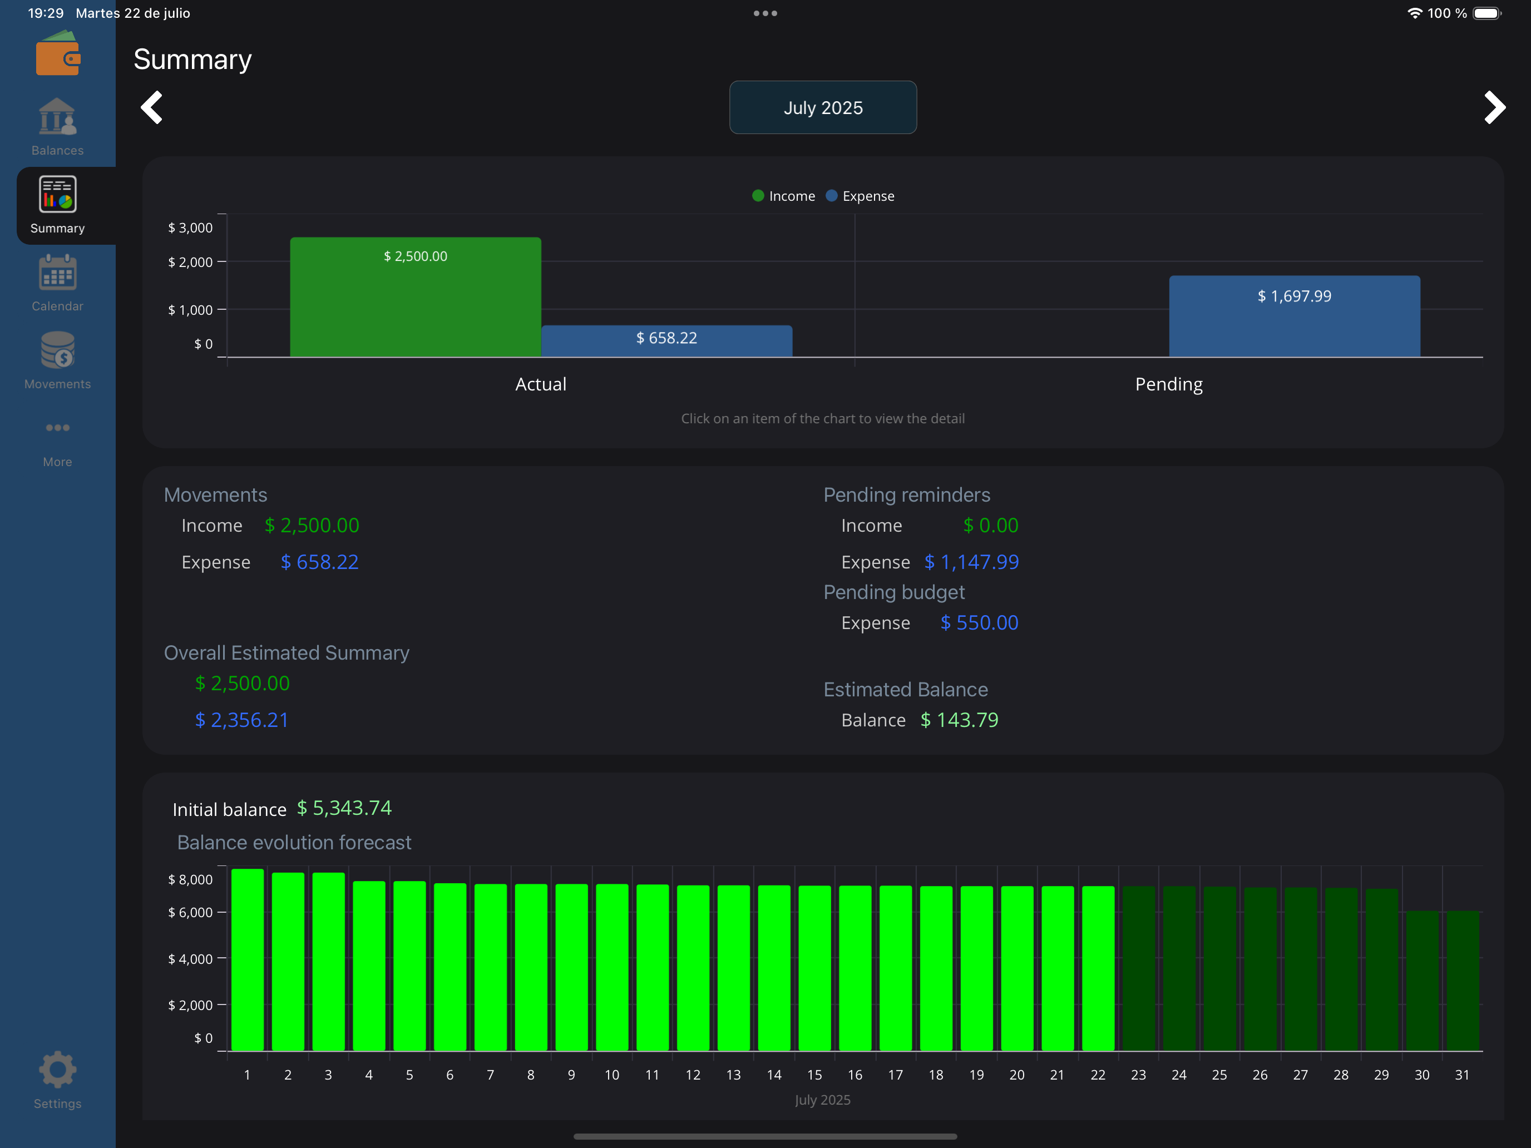
Task: Click 'Balance evolution forecast' heading
Action: (x=294, y=842)
